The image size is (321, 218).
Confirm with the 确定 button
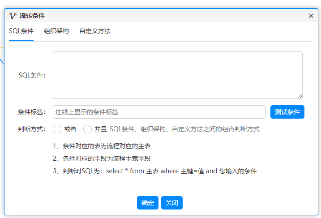[x=148, y=203]
